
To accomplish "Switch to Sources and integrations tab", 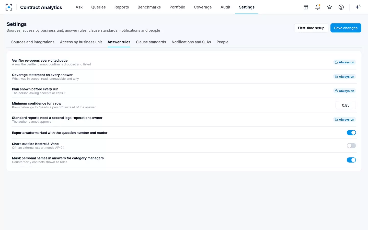I will tap(33, 42).
